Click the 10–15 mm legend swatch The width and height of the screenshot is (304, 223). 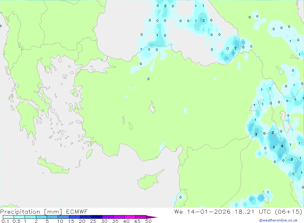(x=64, y=217)
